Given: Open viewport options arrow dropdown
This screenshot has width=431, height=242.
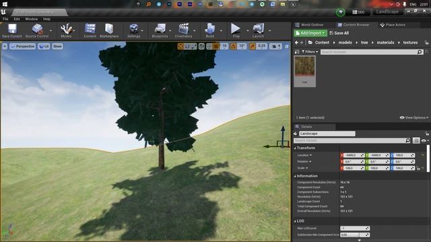Looking at the screenshot, I should (x=5, y=46).
